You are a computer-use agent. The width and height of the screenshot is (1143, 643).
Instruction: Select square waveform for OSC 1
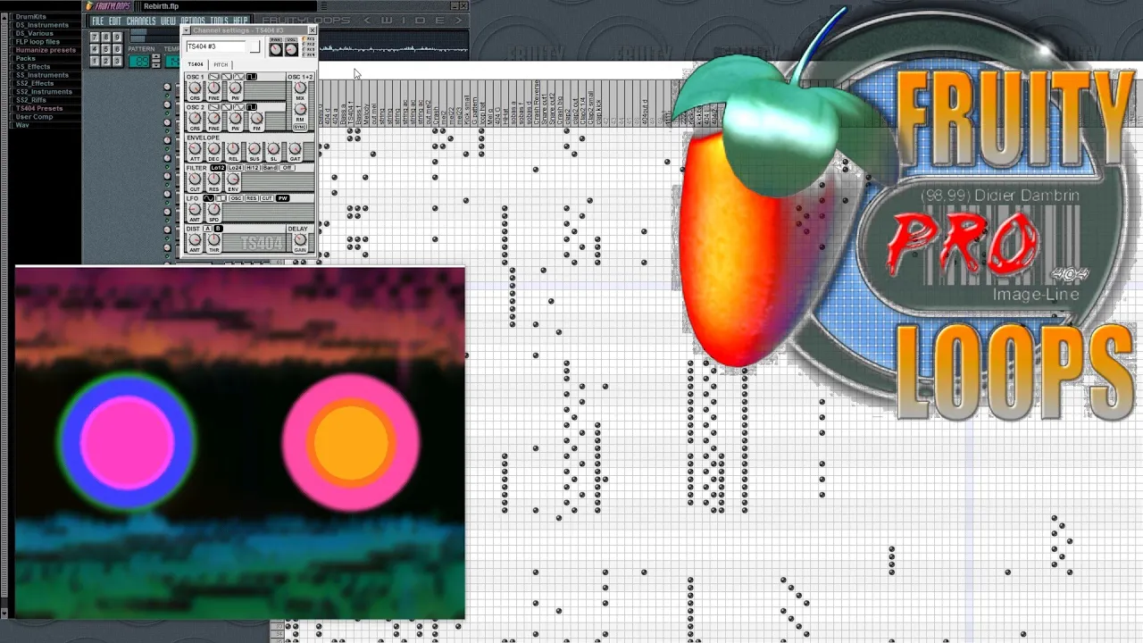tap(252, 77)
